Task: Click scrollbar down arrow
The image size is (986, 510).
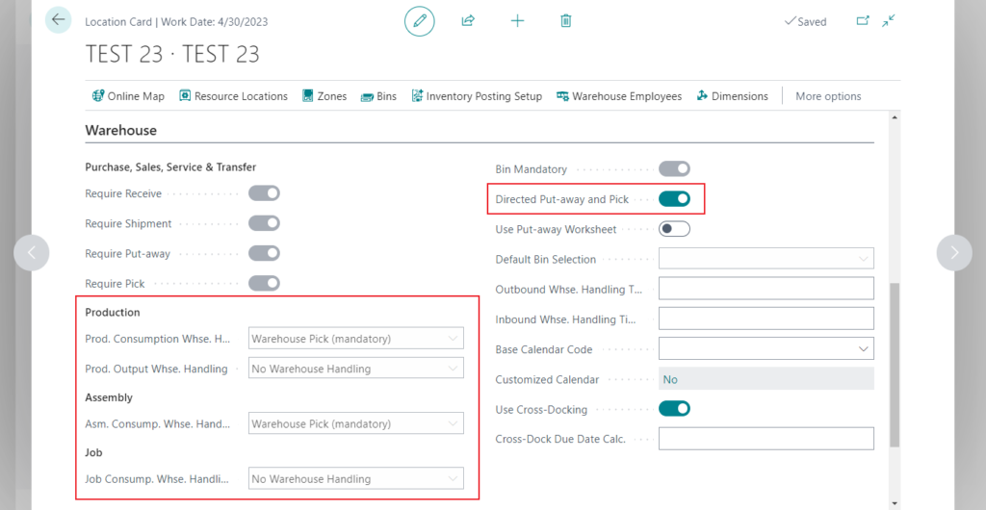Action: (895, 503)
